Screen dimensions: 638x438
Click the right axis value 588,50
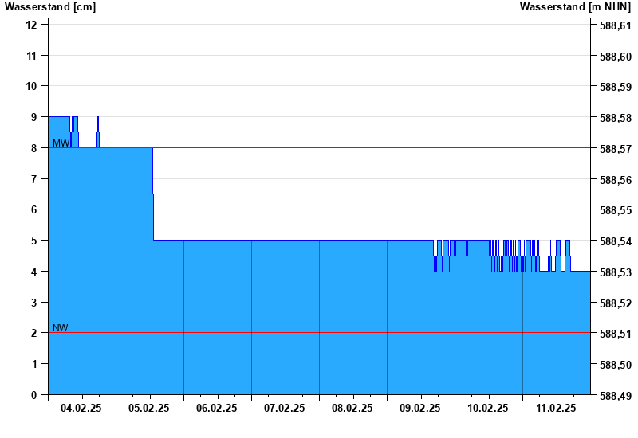pyautogui.click(x=616, y=365)
